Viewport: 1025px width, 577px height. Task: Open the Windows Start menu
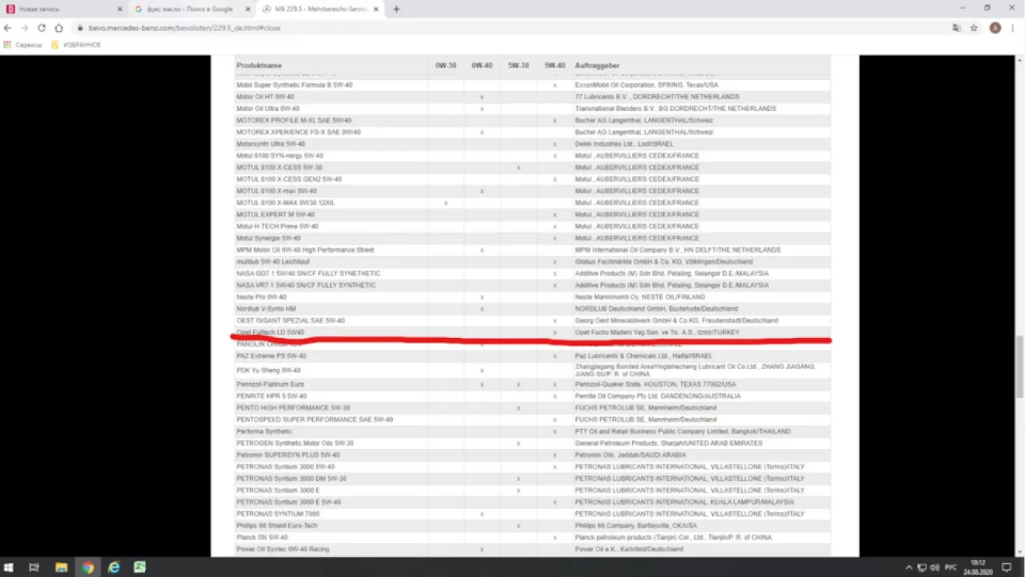click(x=9, y=568)
